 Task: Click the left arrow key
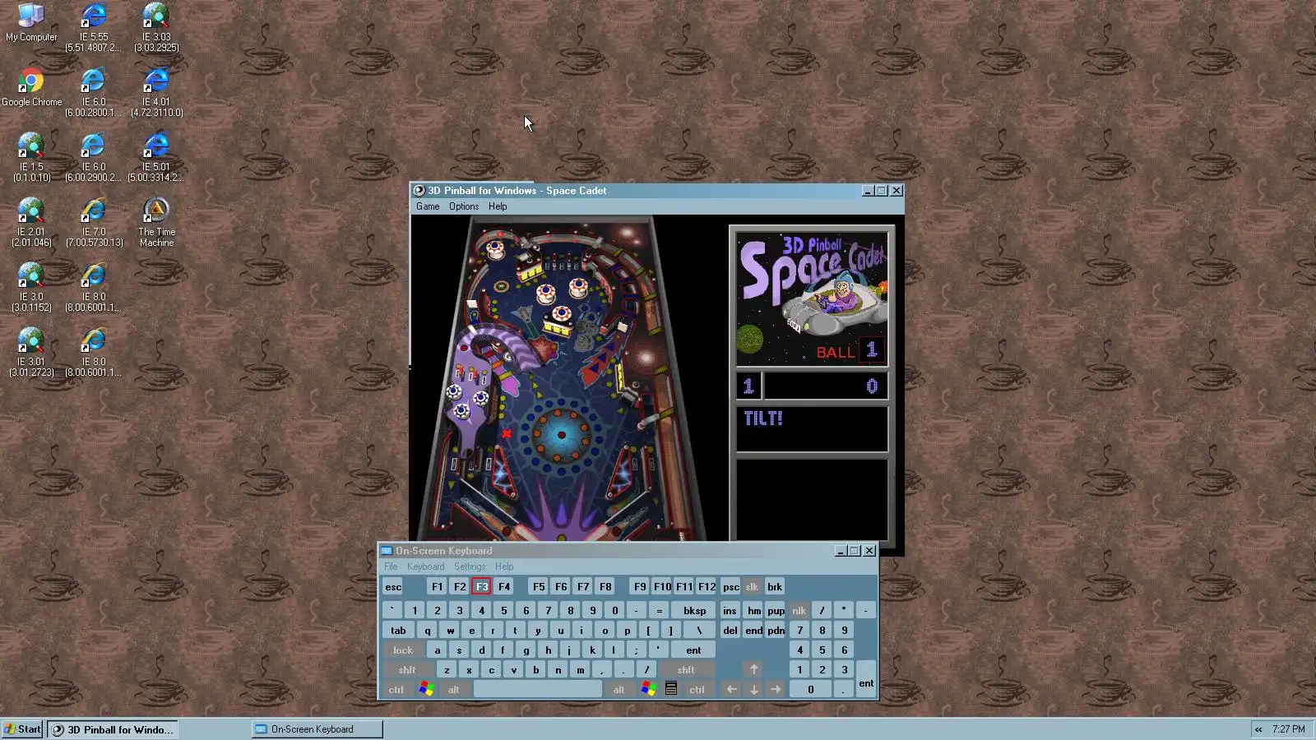coord(731,689)
